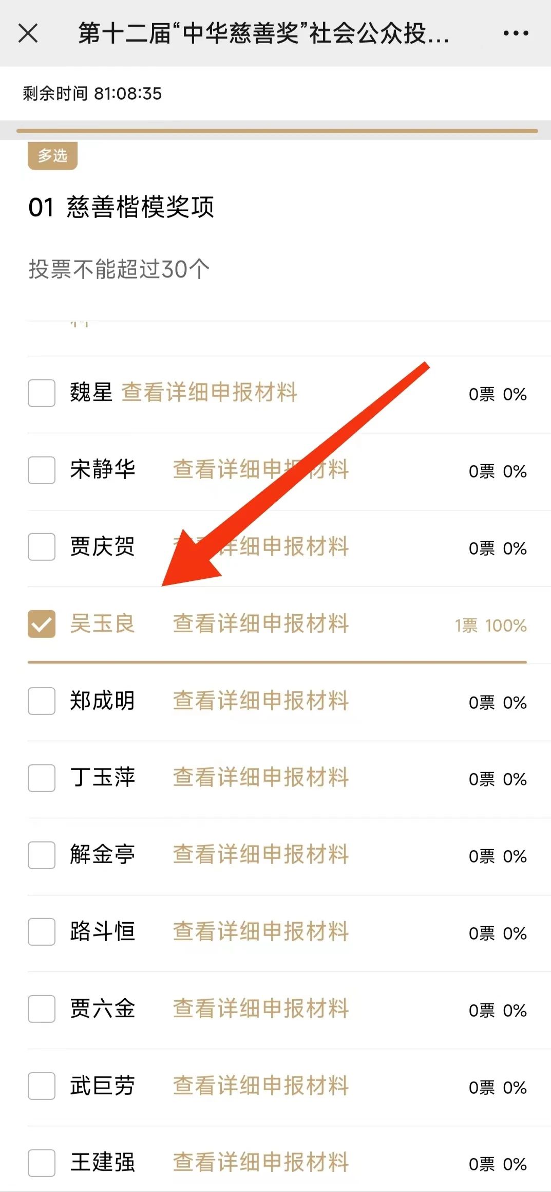Select candidate name 贾六金
The image size is (551, 1192).
[102, 1008]
